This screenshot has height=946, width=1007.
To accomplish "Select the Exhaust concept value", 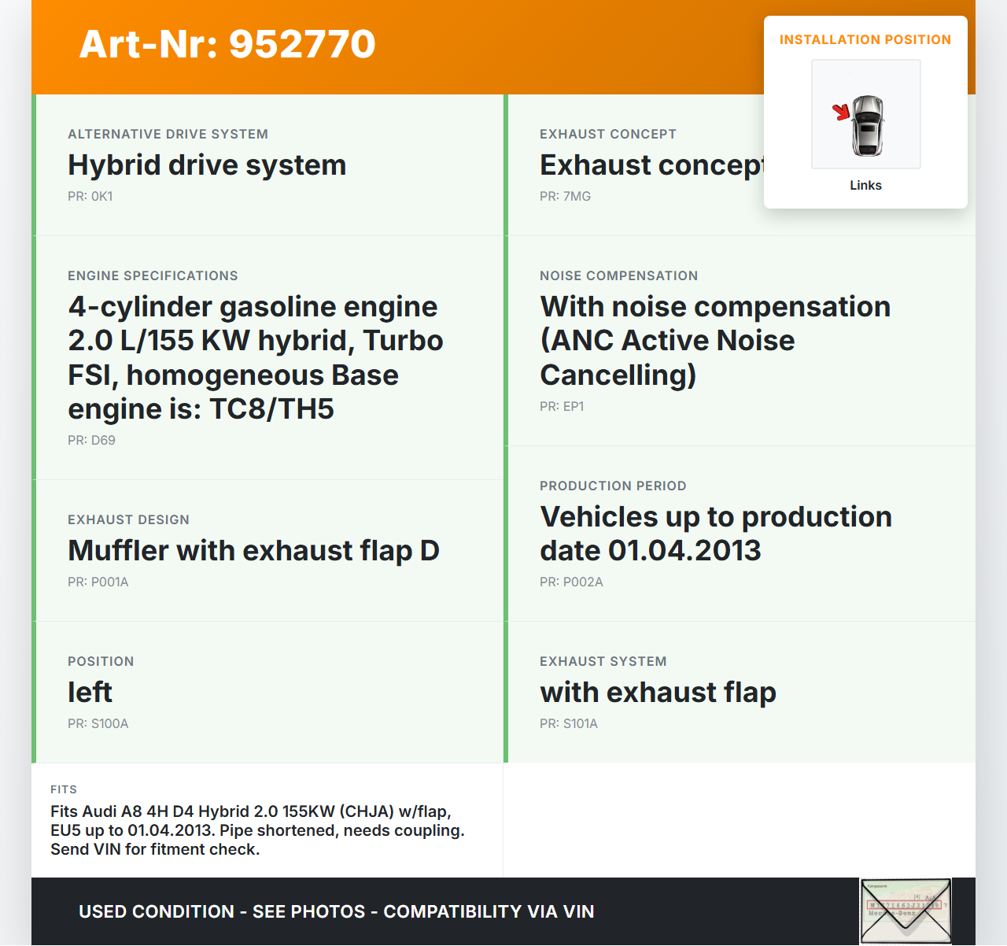I will point(652,165).
